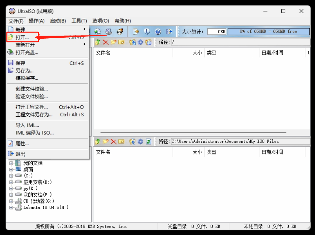Click the exit door icon in main toolbar
315x235 pixels.
(x=169, y=32)
